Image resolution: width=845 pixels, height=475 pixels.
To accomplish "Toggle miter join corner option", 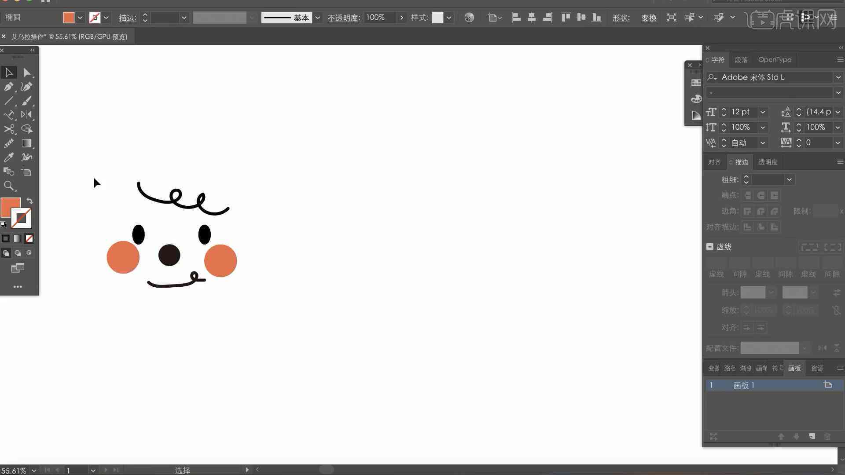I will pyautogui.click(x=747, y=211).
